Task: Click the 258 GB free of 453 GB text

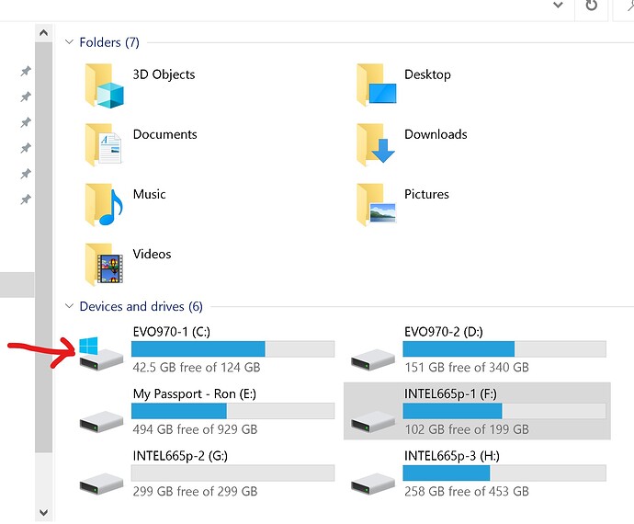Action: coord(467,491)
